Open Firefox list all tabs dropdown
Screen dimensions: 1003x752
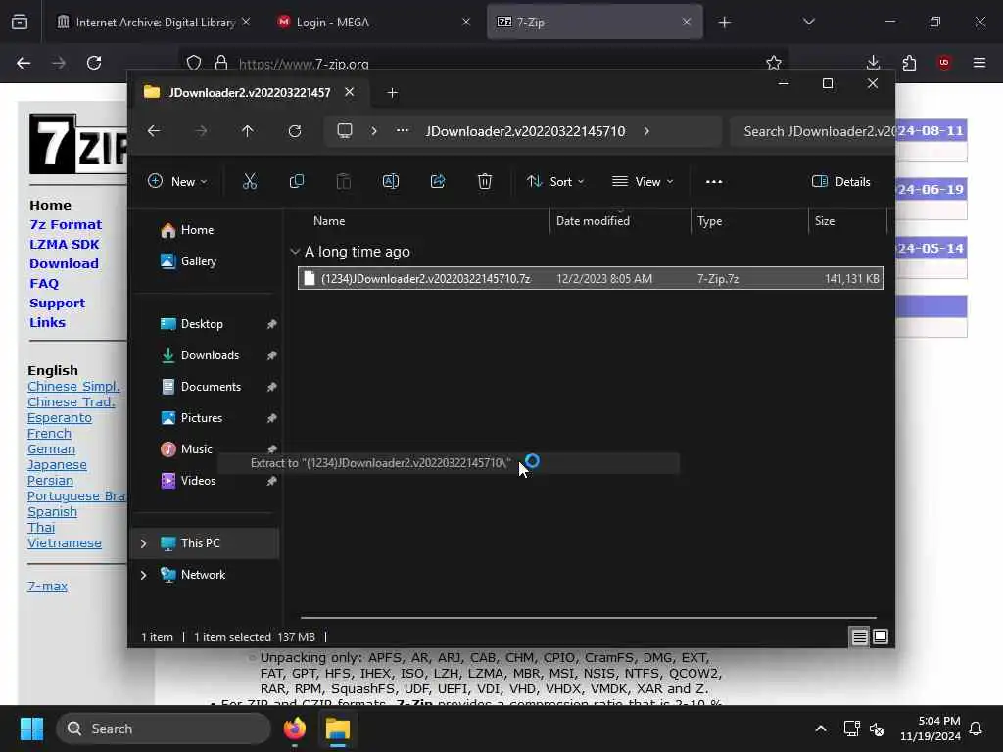coord(808,23)
